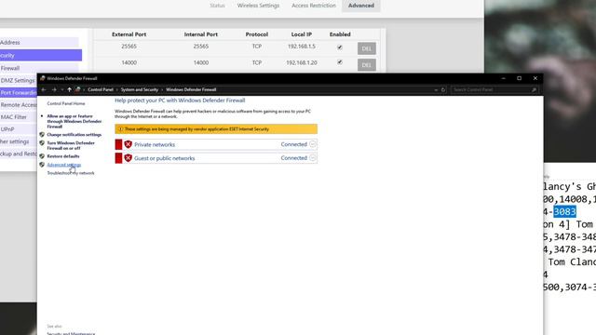Click Restore defaults link
This screenshot has width=596, height=335.
63,156
